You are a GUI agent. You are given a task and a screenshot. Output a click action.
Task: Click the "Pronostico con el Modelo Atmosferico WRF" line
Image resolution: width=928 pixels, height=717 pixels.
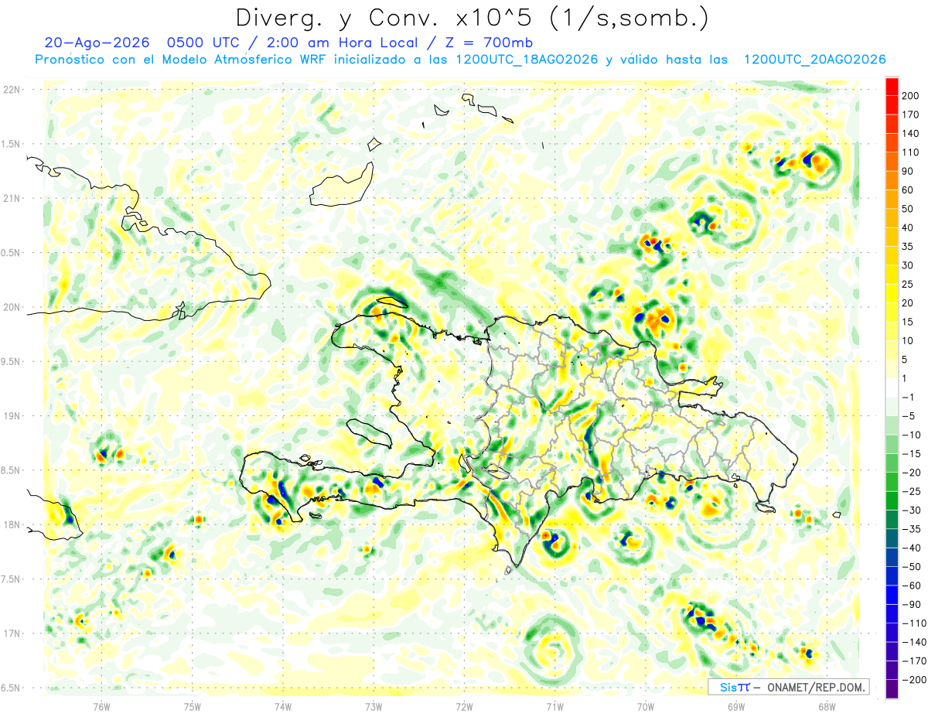182,60
